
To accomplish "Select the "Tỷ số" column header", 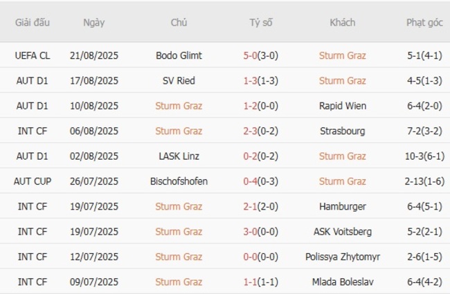I will [x=261, y=22].
